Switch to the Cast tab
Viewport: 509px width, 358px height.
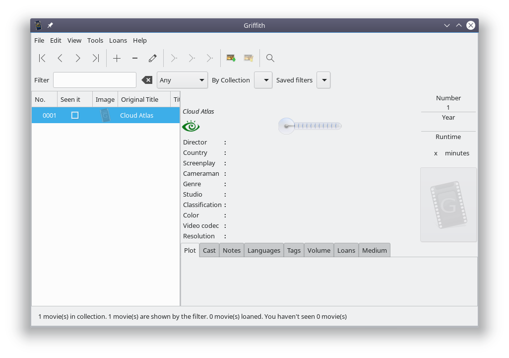pos(209,250)
